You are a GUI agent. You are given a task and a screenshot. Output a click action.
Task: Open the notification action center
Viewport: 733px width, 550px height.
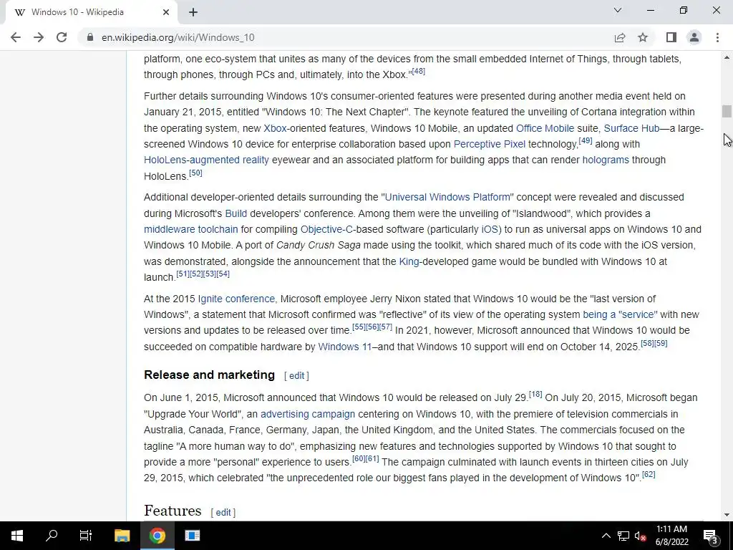pyautogui.click(x=711, y=536)
